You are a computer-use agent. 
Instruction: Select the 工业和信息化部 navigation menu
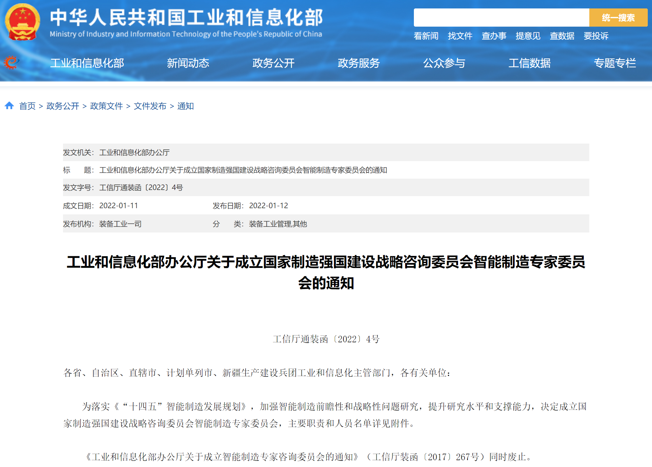87,63
